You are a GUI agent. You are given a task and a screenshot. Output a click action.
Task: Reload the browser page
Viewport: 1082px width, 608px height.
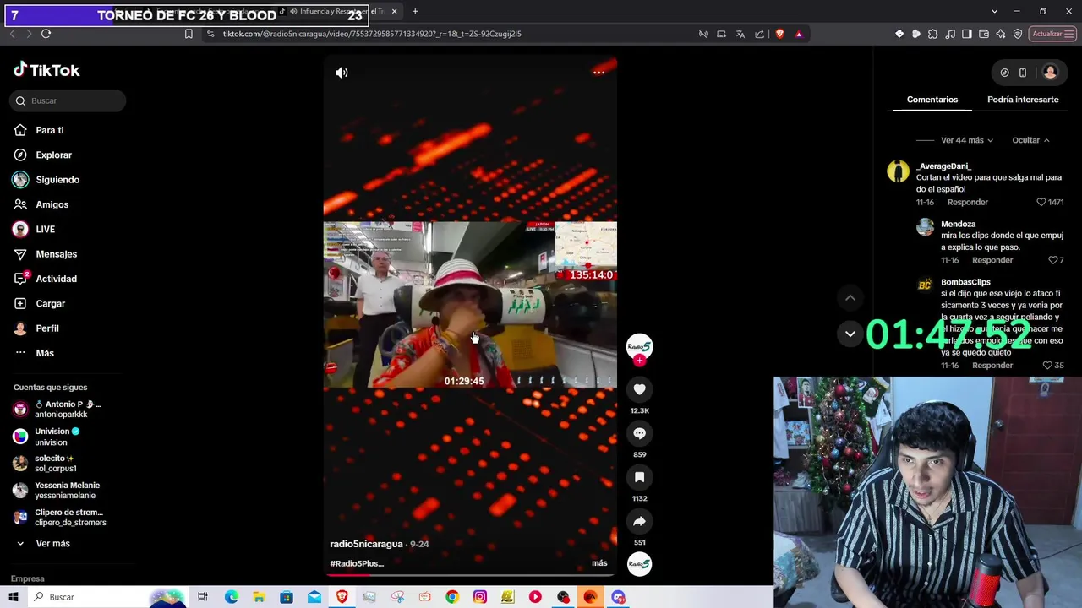46,34
